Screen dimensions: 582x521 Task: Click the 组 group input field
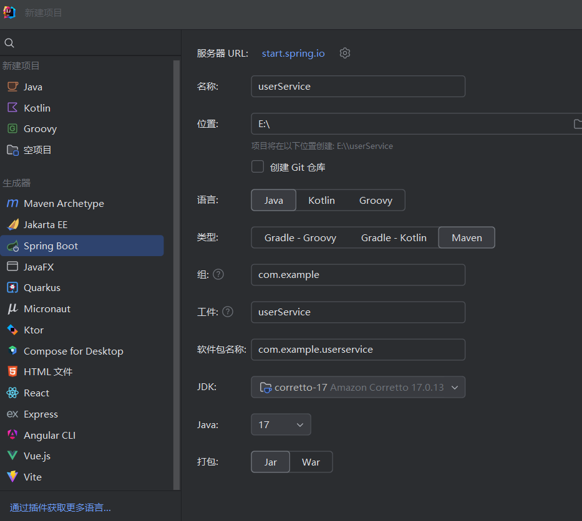pyautogui.click(x=358, y=275)
